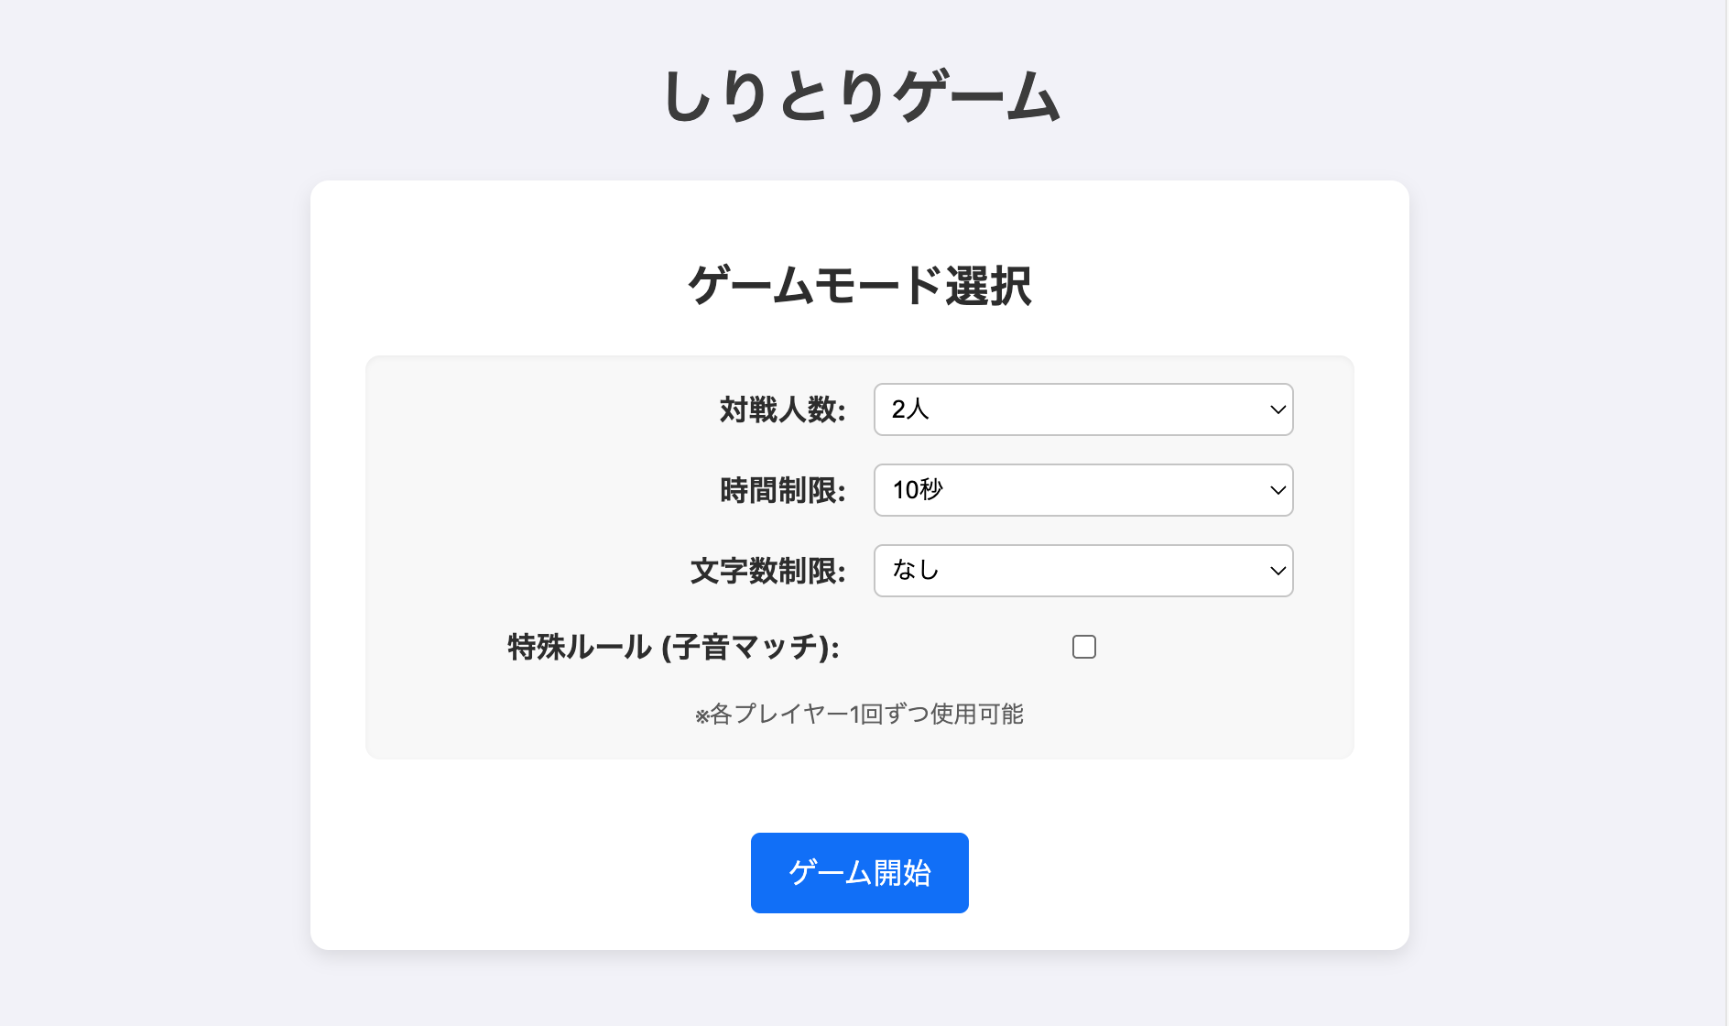Click the 文字数制限 dropdown chevron
Screen dimensions: 1729x1026
click(1278, 571)
